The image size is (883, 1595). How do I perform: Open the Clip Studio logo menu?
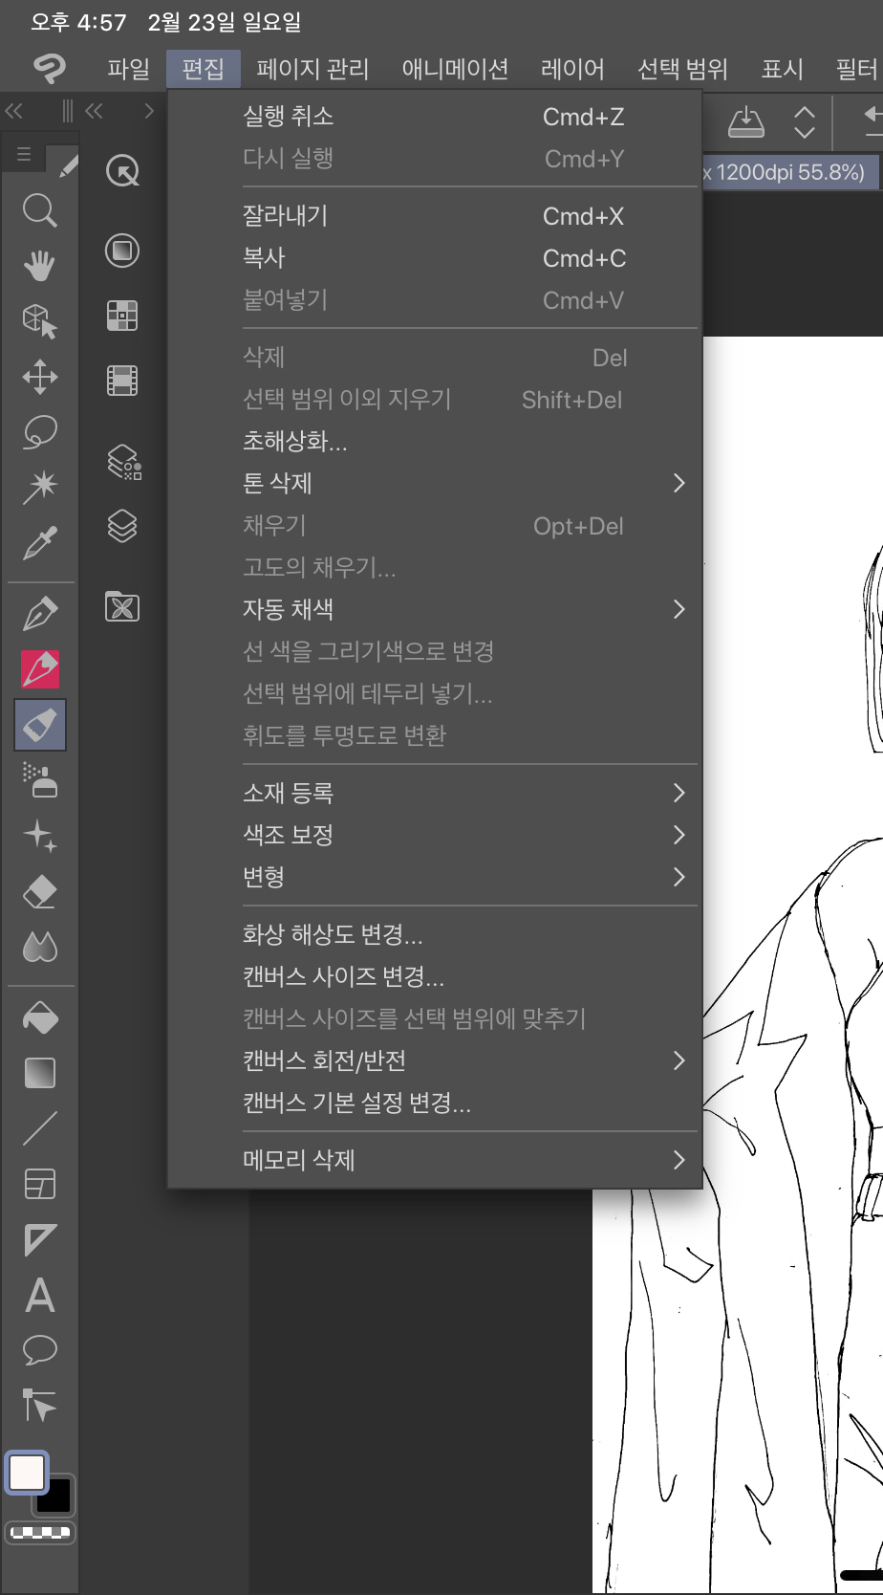(x=50, y=68)
